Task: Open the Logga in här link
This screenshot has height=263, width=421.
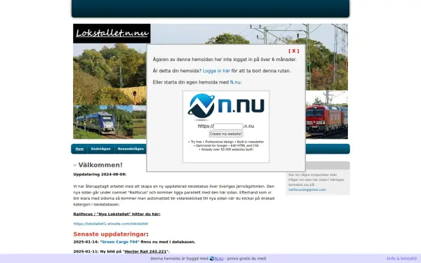Action: (x=216, y=71)
